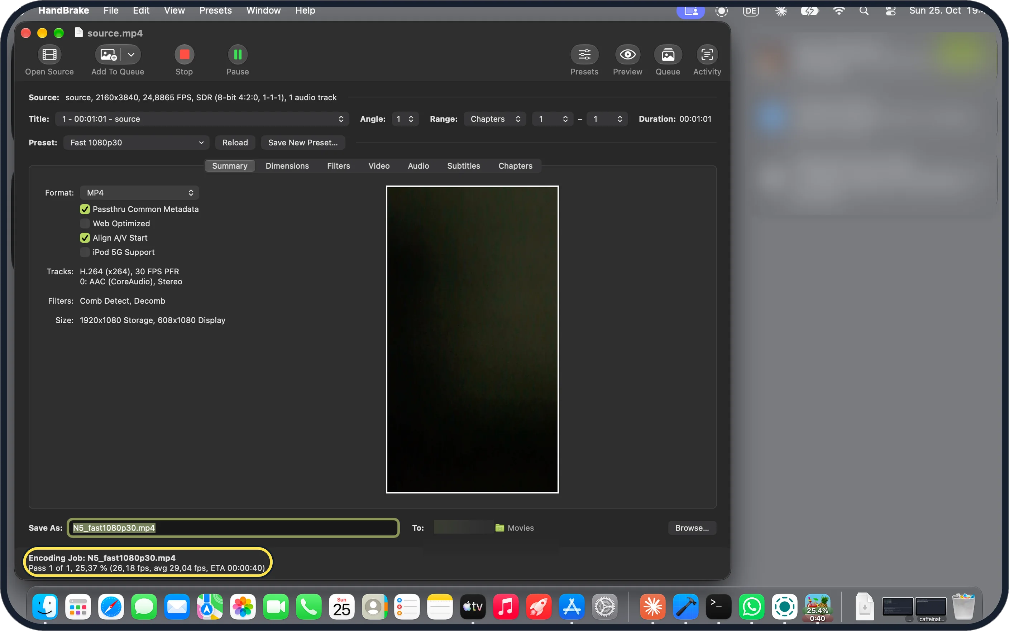1009x631 pixels.
Task: Click the video preview thumbnail
Action: (472, 339)
